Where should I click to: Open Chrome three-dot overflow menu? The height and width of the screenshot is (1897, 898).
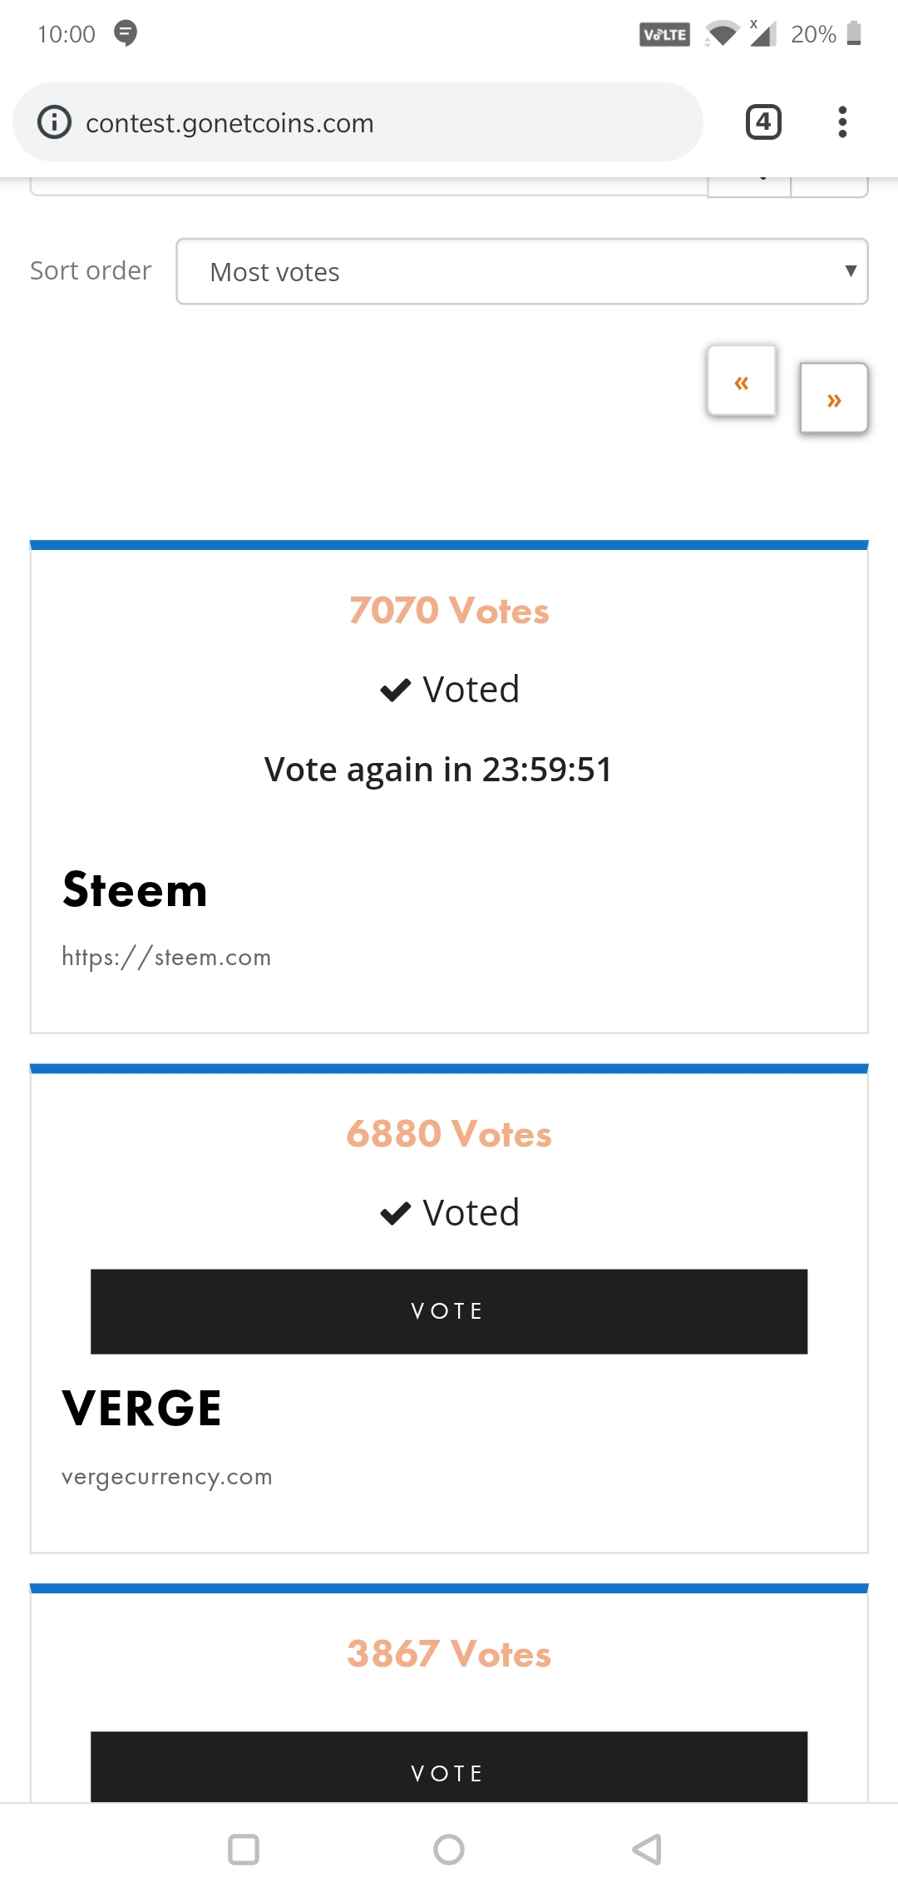coord(842,122)
